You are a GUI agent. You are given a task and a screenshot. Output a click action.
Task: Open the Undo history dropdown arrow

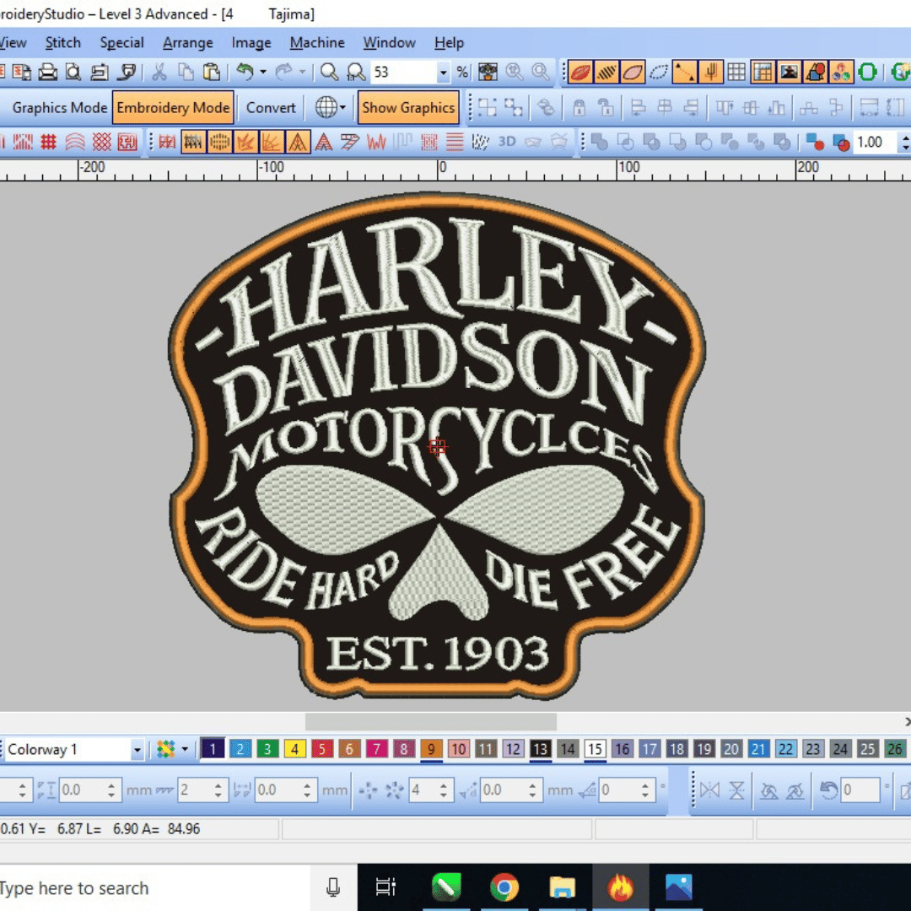point(263,72)
